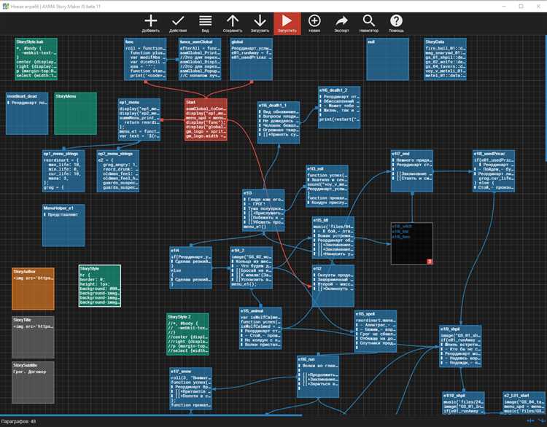This screenshot has width=547, height=427.
Task: Select the e1t5_spell node
Action: 376,331
